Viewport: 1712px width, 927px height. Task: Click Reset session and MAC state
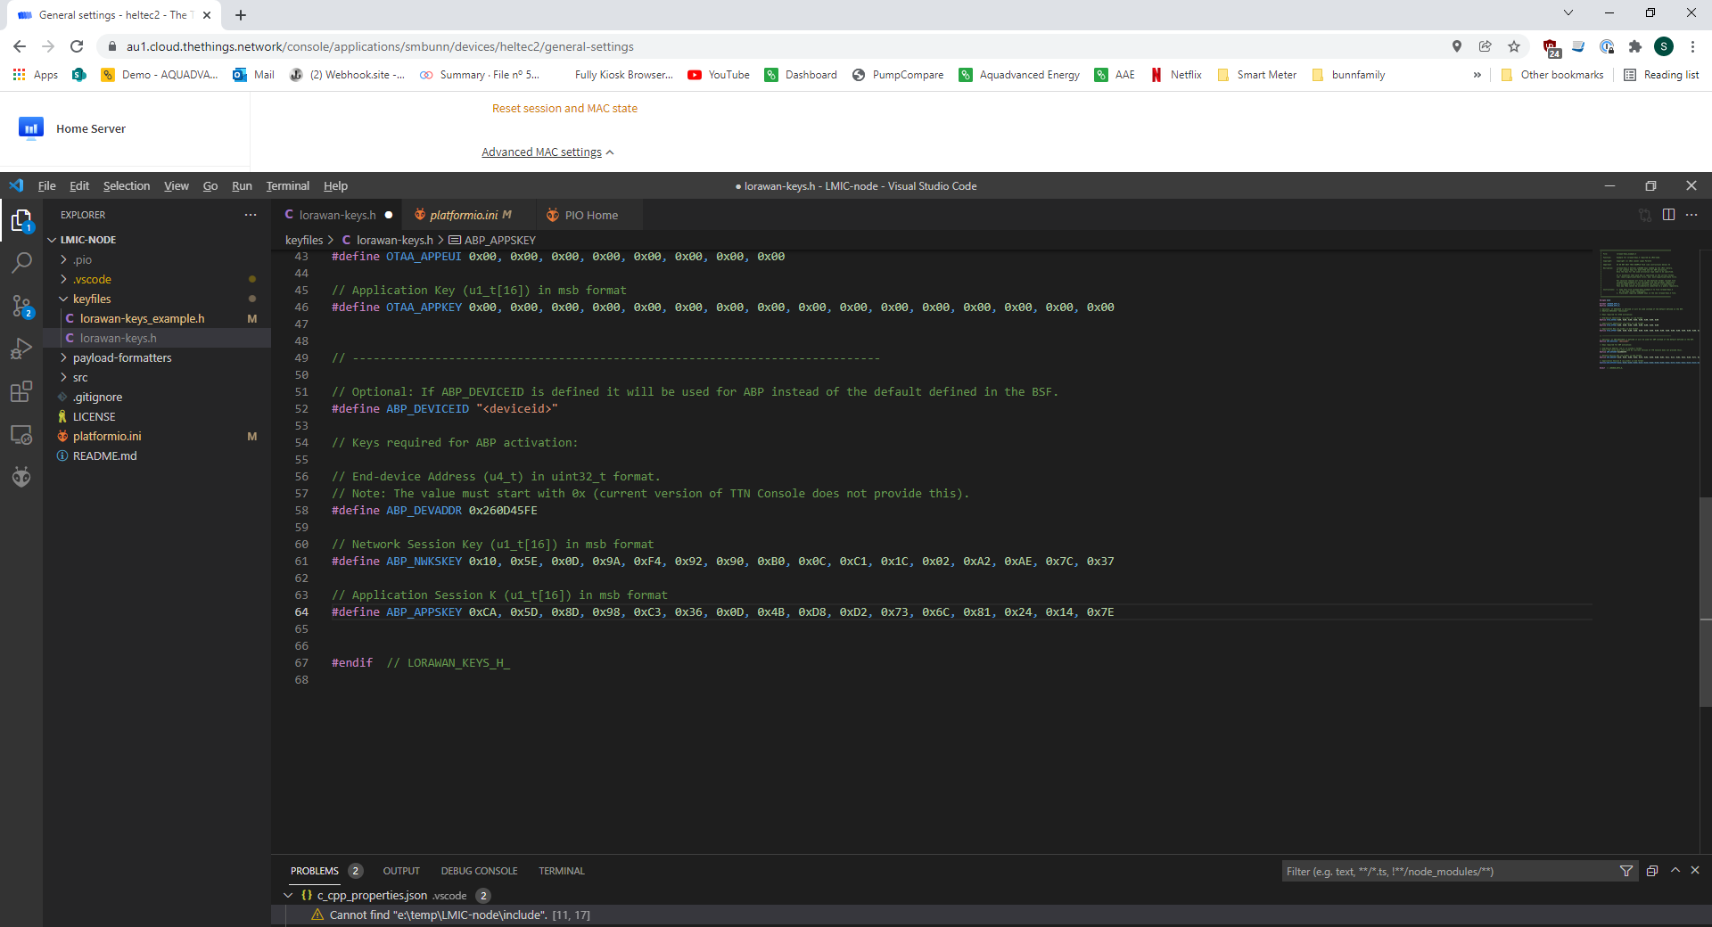point(564,108)
